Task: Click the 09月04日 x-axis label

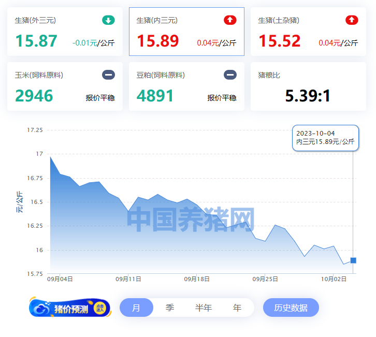Action: 60,279
